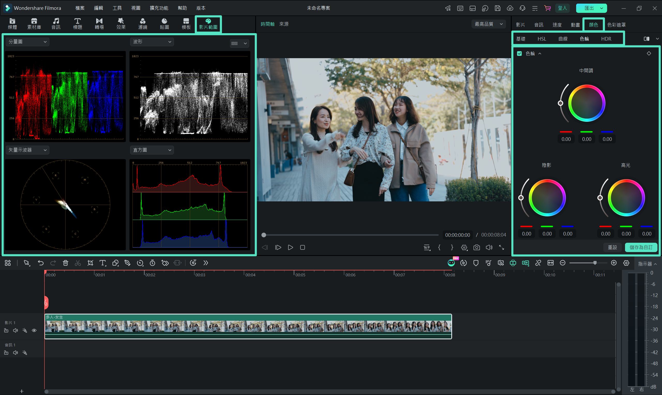Take a snapshot with the camera icon
The height and width of the screenshot is (395, 662).
click(477, 248)
